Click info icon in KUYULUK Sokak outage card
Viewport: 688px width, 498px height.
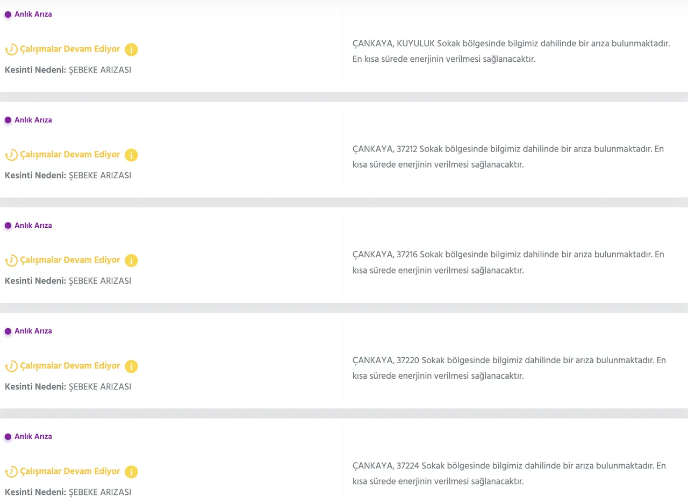coord(131,49)
